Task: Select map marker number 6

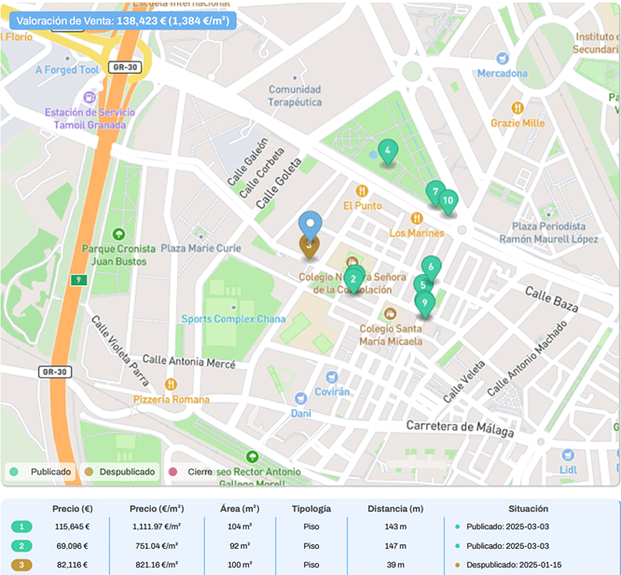Action: (x=431, y=267)
